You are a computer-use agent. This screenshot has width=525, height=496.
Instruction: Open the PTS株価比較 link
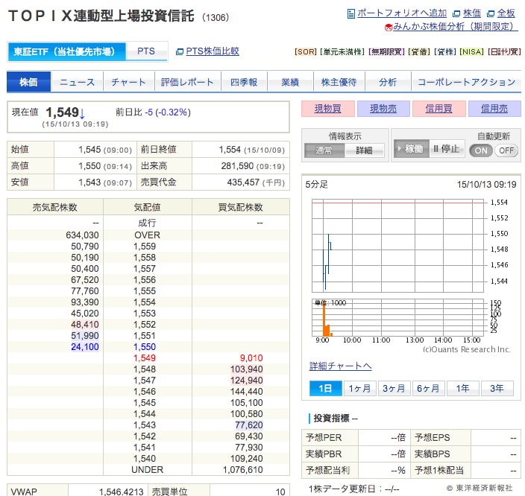click(213, 51)
